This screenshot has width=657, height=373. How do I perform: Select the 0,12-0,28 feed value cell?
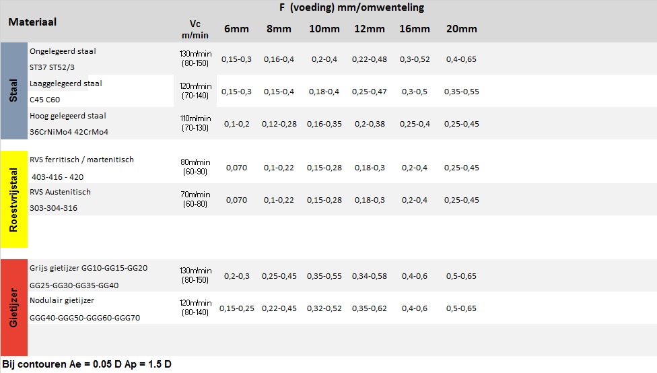coord(279,124)
